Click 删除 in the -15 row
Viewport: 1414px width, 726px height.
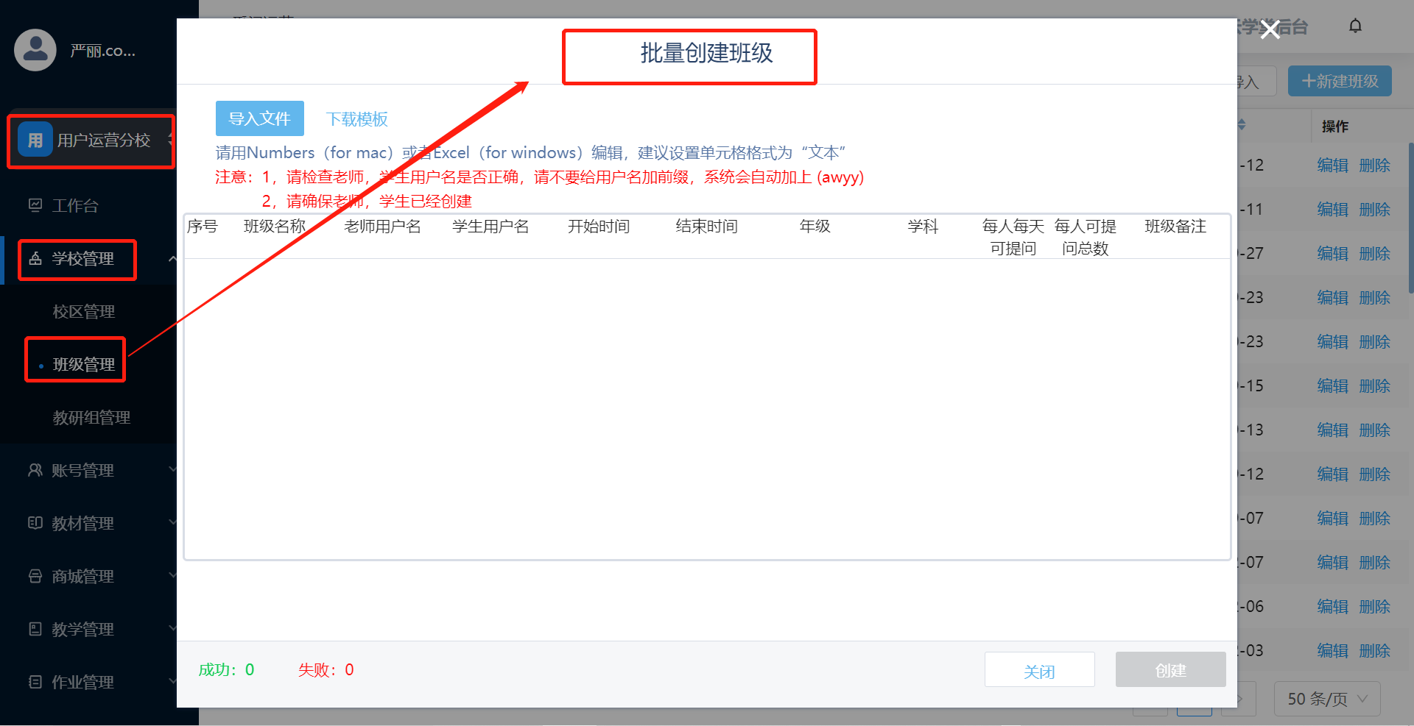coord(1375,386)
